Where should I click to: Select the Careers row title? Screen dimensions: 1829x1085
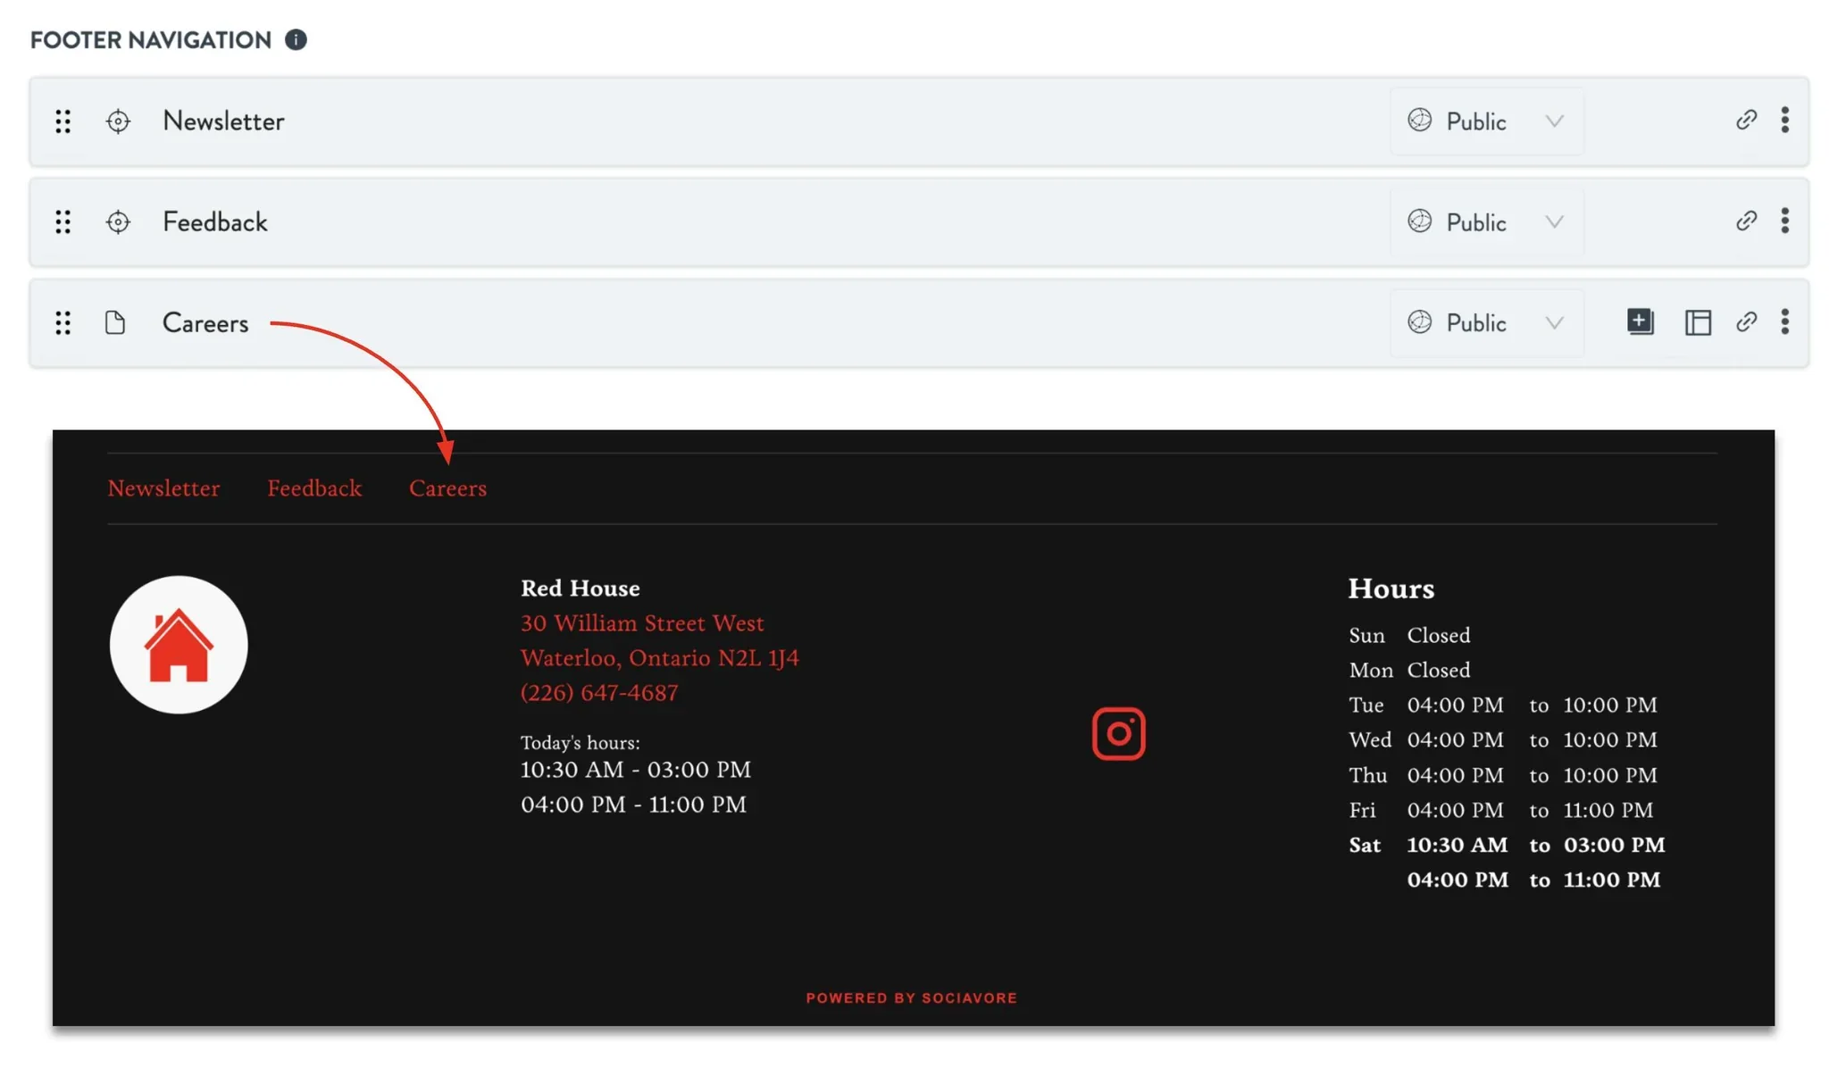coord(205,323)
